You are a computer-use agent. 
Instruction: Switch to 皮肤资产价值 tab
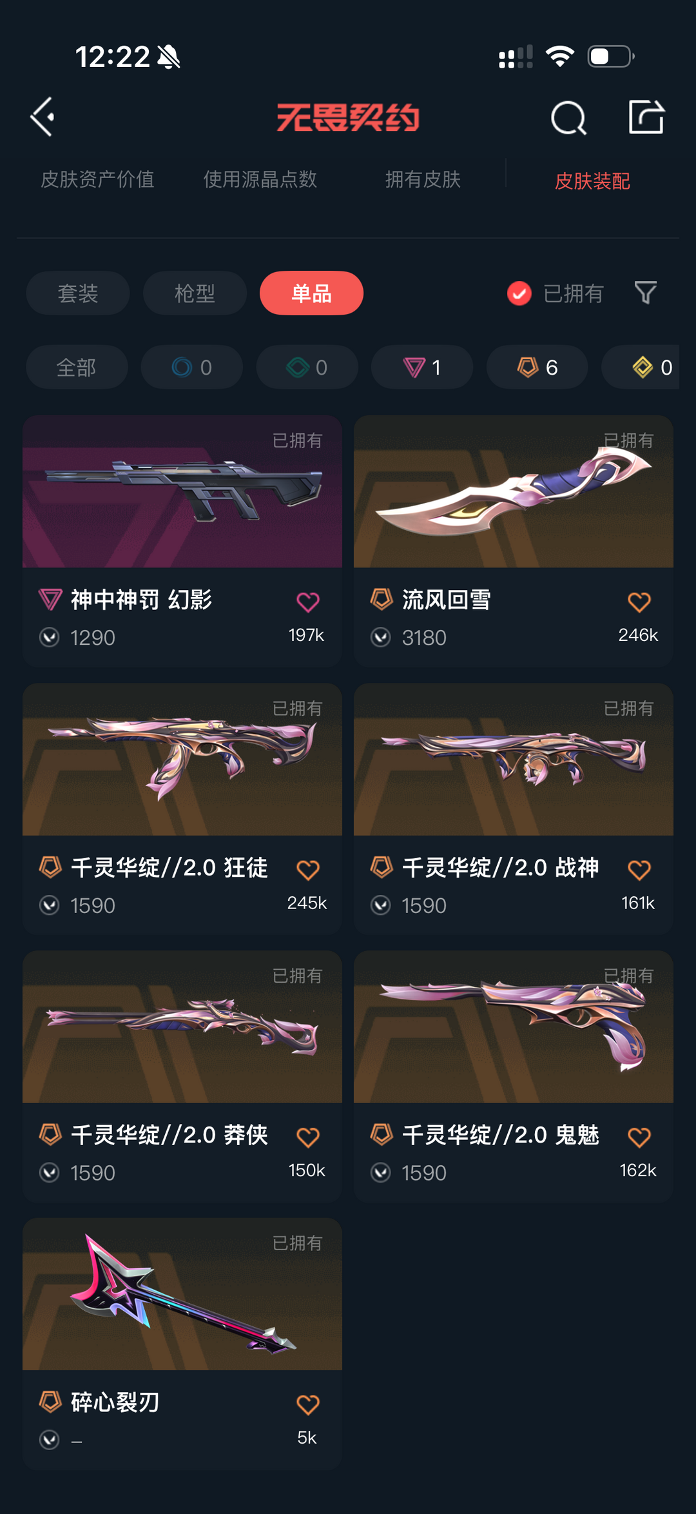click(97, 179)
